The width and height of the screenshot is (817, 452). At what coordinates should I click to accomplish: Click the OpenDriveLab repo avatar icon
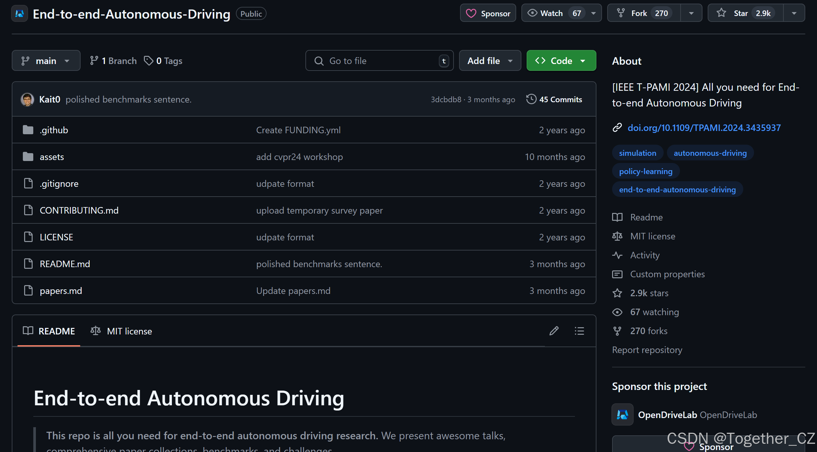coord(20,14)
